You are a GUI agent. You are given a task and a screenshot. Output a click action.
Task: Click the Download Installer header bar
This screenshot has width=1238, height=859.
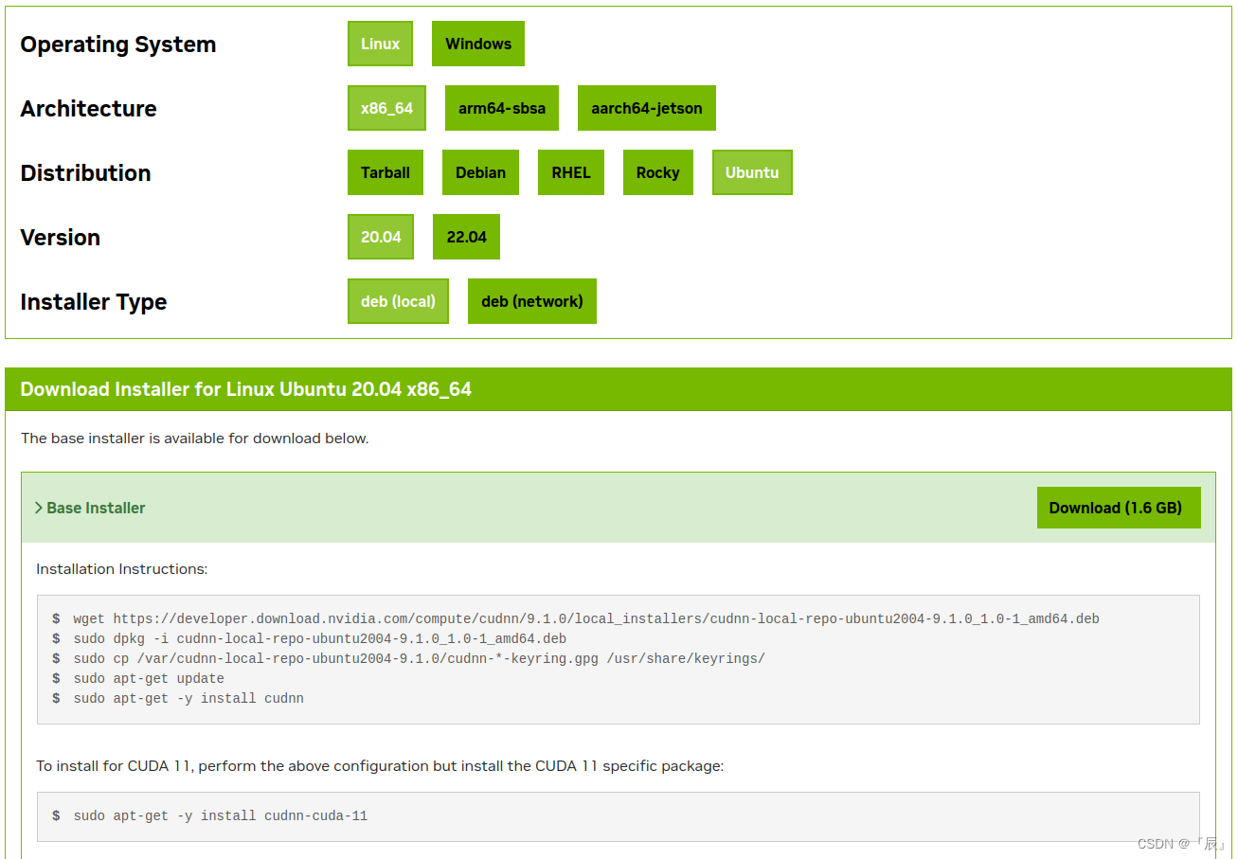(x=619, y=388)
